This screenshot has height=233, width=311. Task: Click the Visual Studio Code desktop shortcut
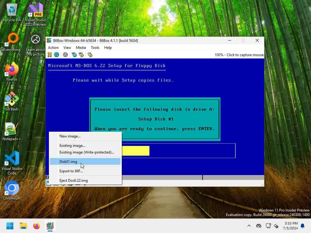coord(12,163)
